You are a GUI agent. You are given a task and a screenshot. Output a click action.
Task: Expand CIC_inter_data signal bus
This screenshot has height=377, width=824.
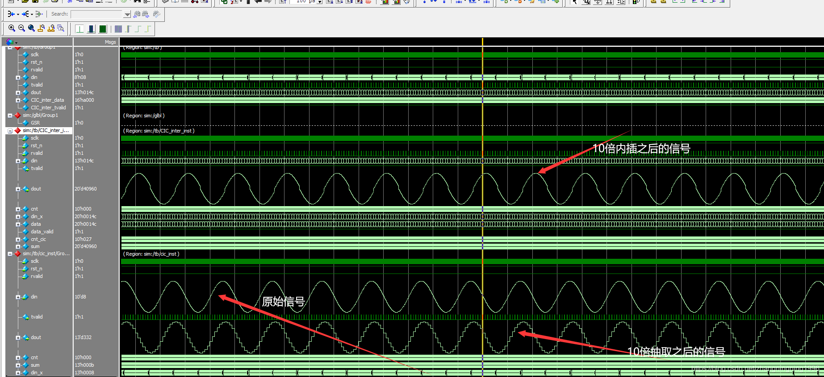(18, 100)
